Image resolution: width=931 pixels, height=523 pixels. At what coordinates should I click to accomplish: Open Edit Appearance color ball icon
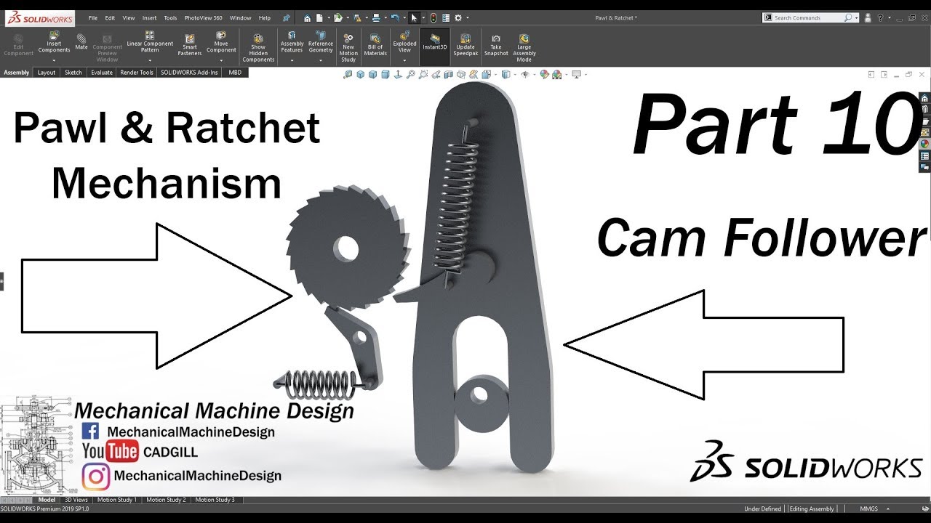(544, 74)
